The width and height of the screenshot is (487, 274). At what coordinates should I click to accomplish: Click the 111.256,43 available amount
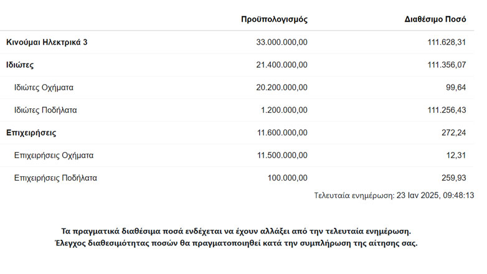pos(445,110)
